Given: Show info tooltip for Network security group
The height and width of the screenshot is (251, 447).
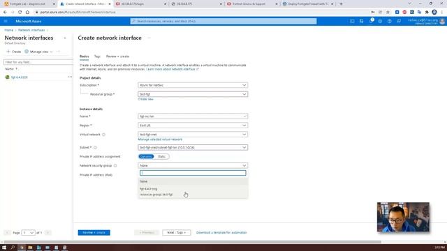Looking at the screenshot, I should pos(115,165).
